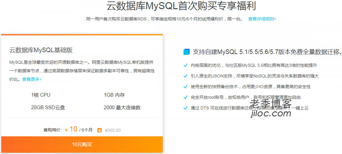Image resolution: width=342 pixels, height=154 pixels.
Task: Click the 完全开放root账号 feature line
Action: pyautogui.click(x=245, y=97)
